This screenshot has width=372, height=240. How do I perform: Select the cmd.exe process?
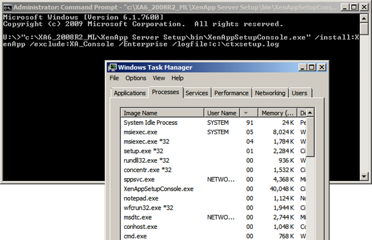pos(213,236)
